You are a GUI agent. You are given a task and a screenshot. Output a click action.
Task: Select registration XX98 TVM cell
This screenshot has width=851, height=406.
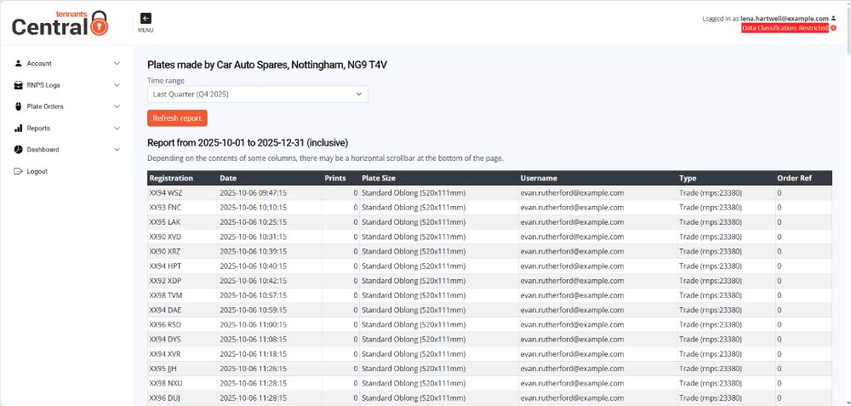tap(182, 295)
